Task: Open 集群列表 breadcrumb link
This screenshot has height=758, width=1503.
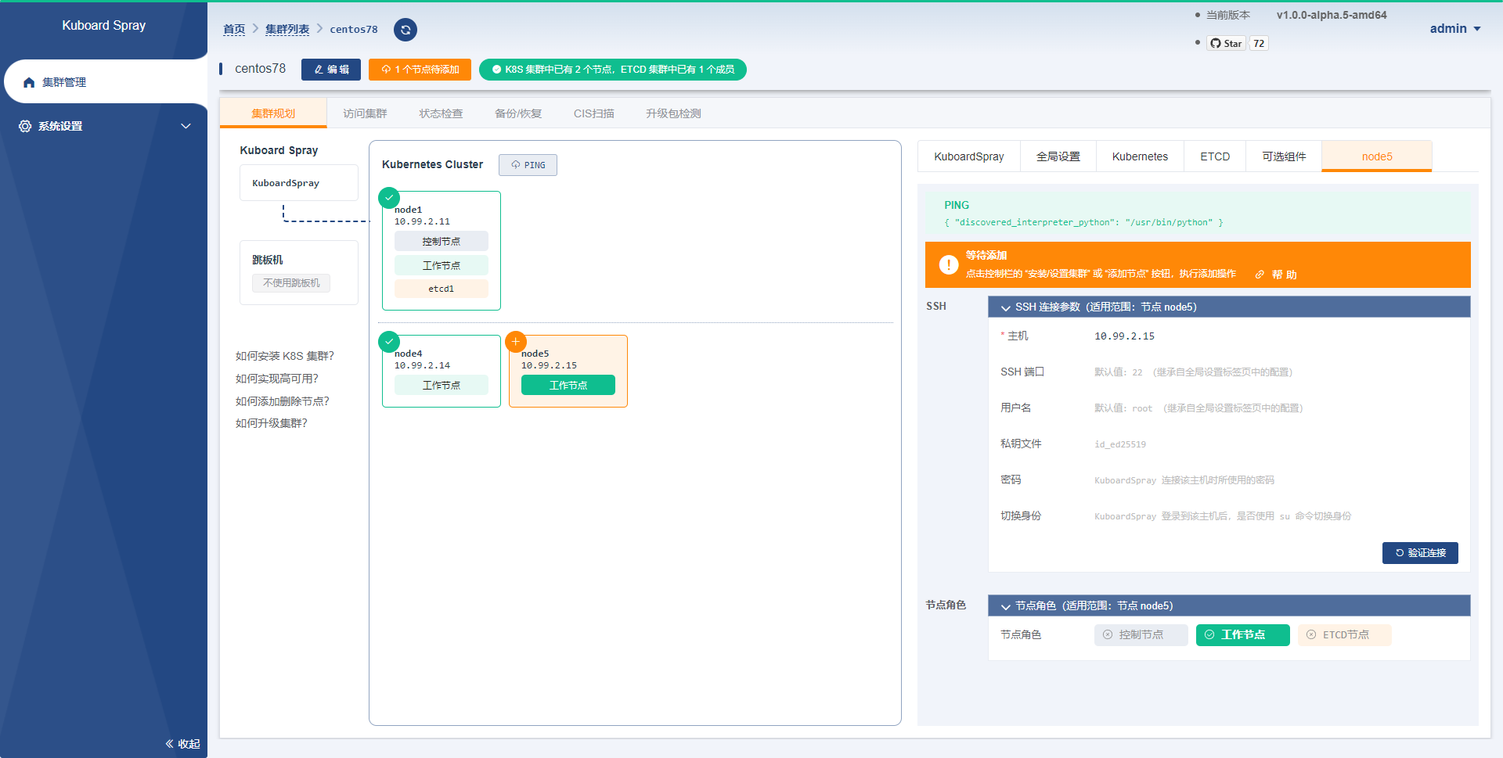Action: 287,29
